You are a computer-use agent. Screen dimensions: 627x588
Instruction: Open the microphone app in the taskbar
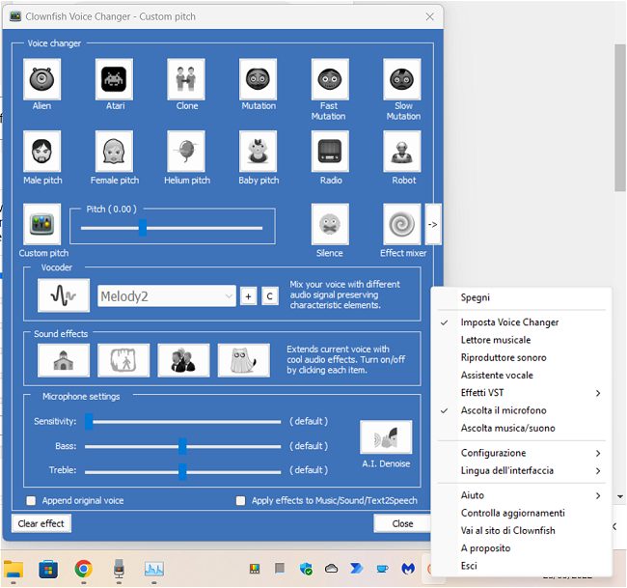point(119,569)
